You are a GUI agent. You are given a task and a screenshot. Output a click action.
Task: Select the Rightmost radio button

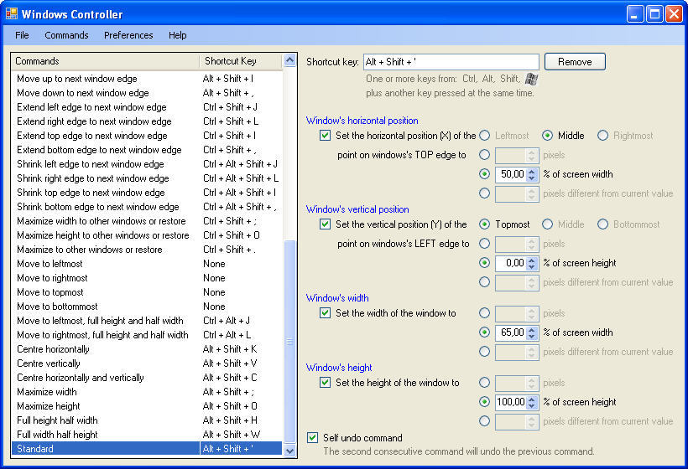(x=603, y=136)
